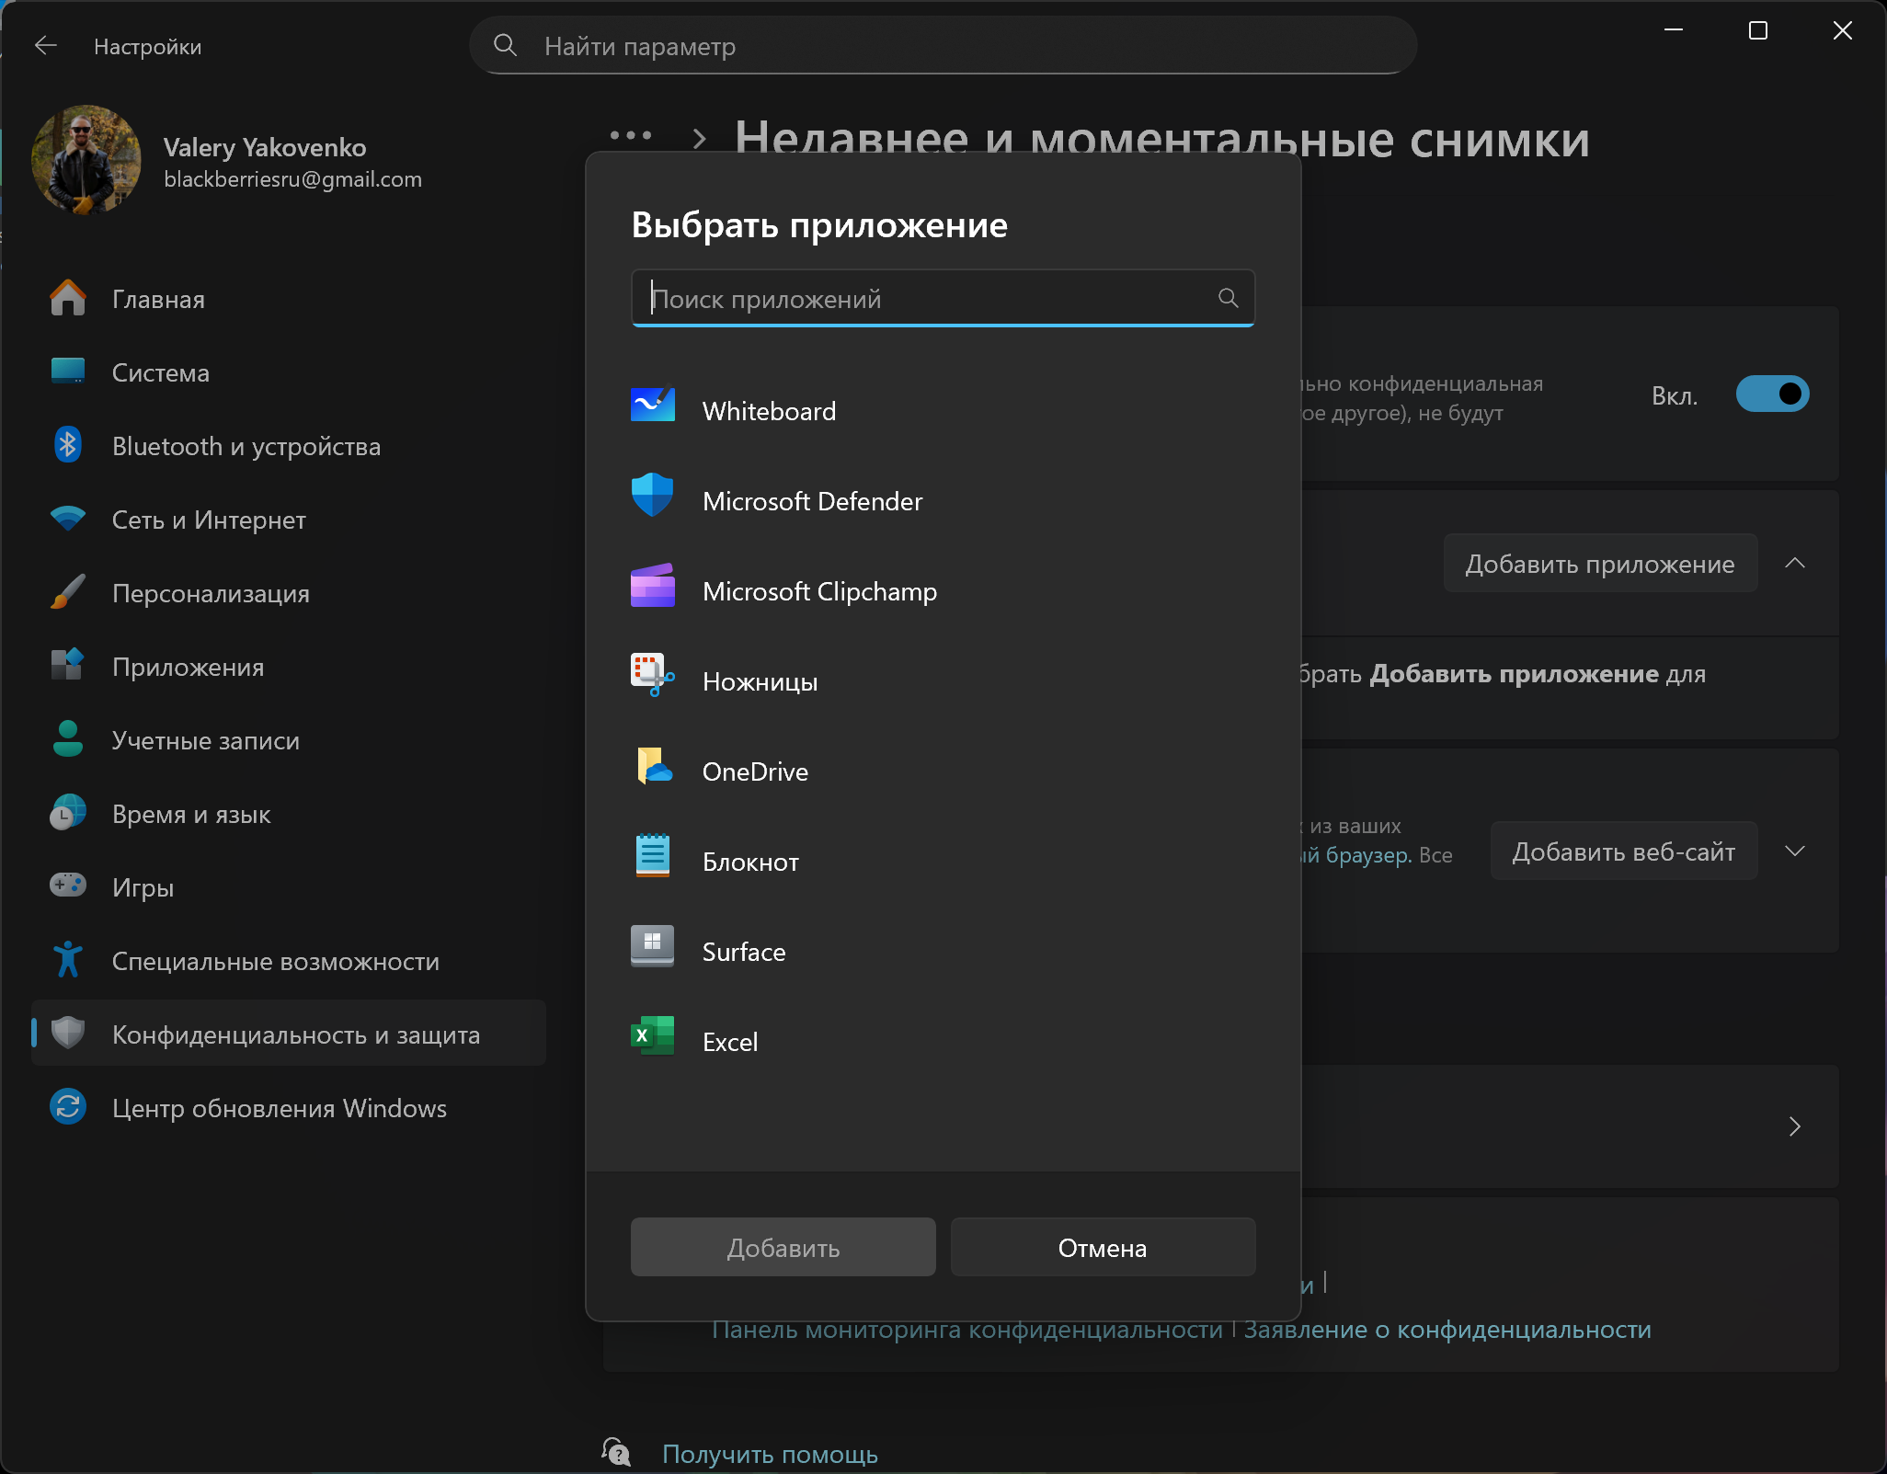Collapse the Добавить приложение section chevron
The width and height of the screenshot is (1887, 1474).
[x=1794, y=564]
